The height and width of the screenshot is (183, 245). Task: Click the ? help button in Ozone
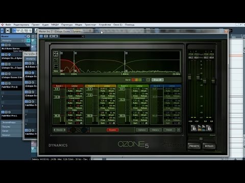pyautogui.click(x=179, y=130)
